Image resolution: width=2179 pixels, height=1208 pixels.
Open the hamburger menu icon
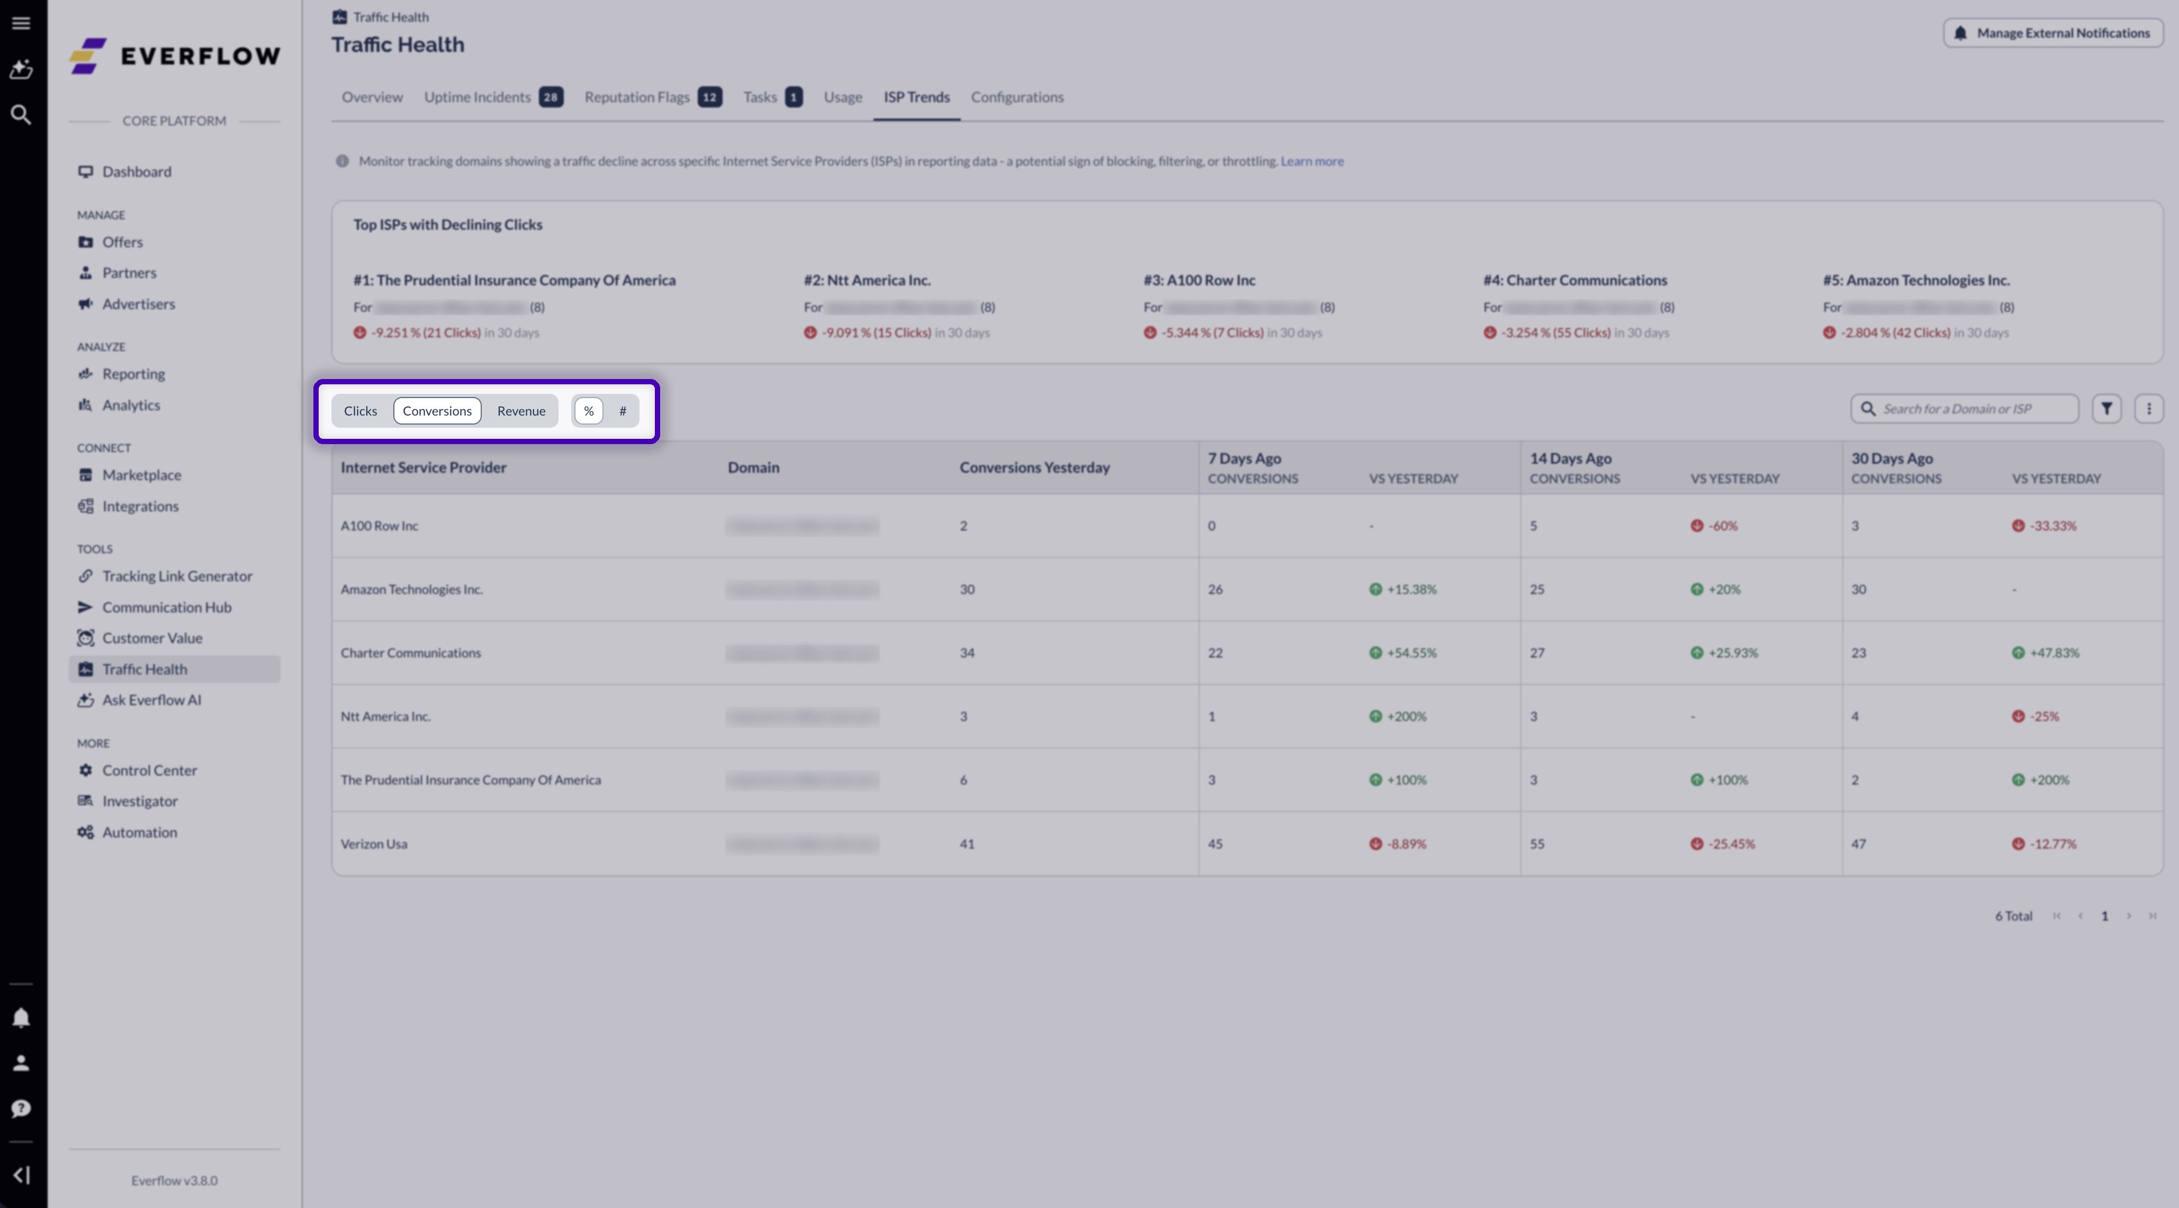(21, 23)
